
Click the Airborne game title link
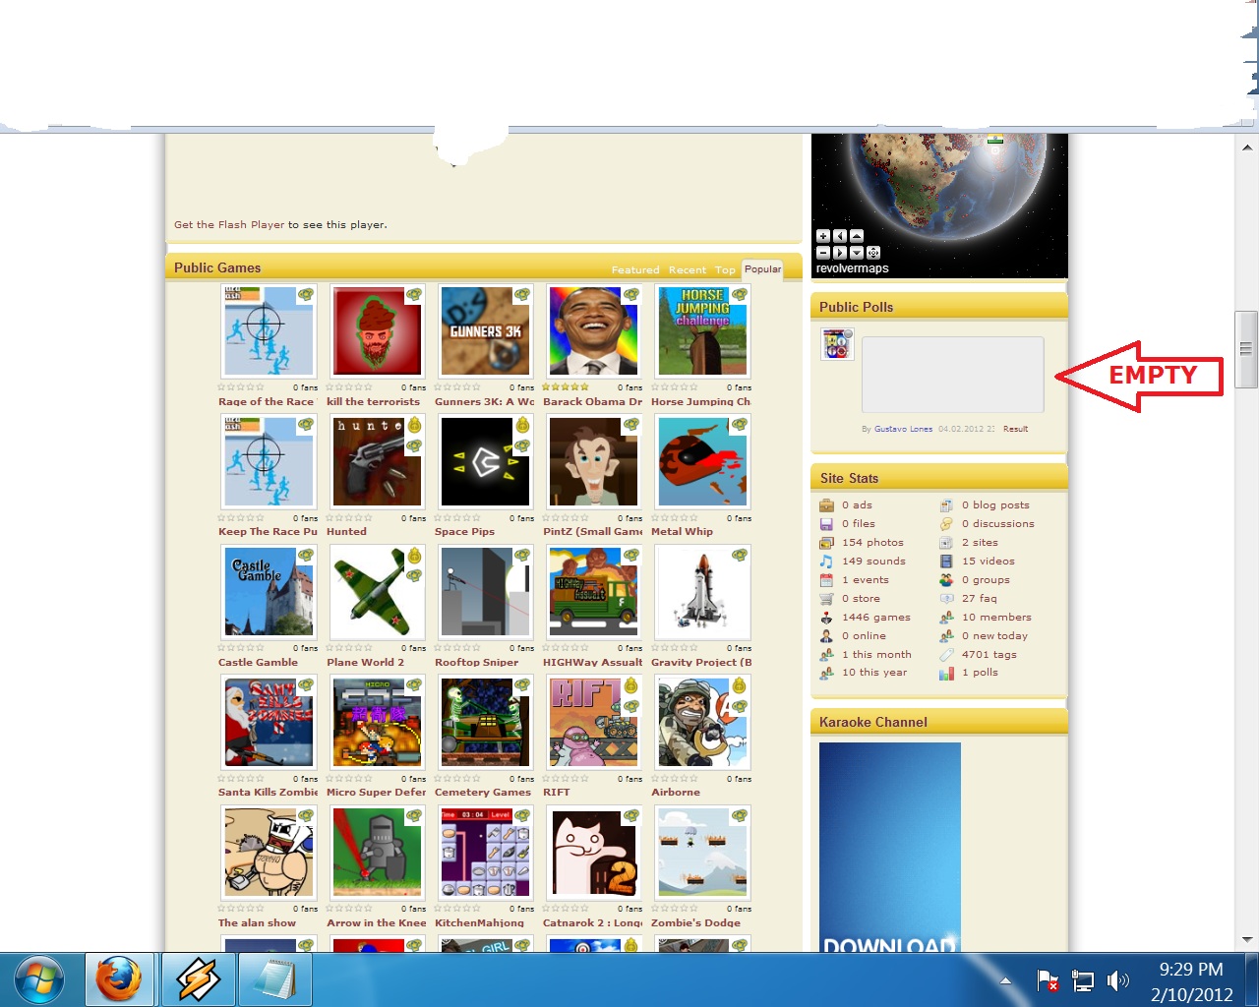676,793
